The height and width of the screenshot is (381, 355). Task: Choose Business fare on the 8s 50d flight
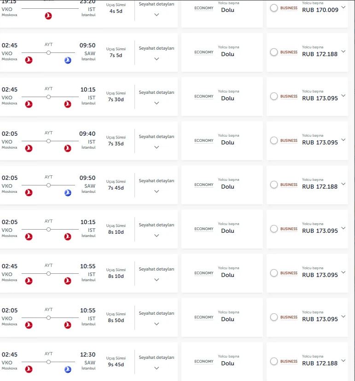274,317
